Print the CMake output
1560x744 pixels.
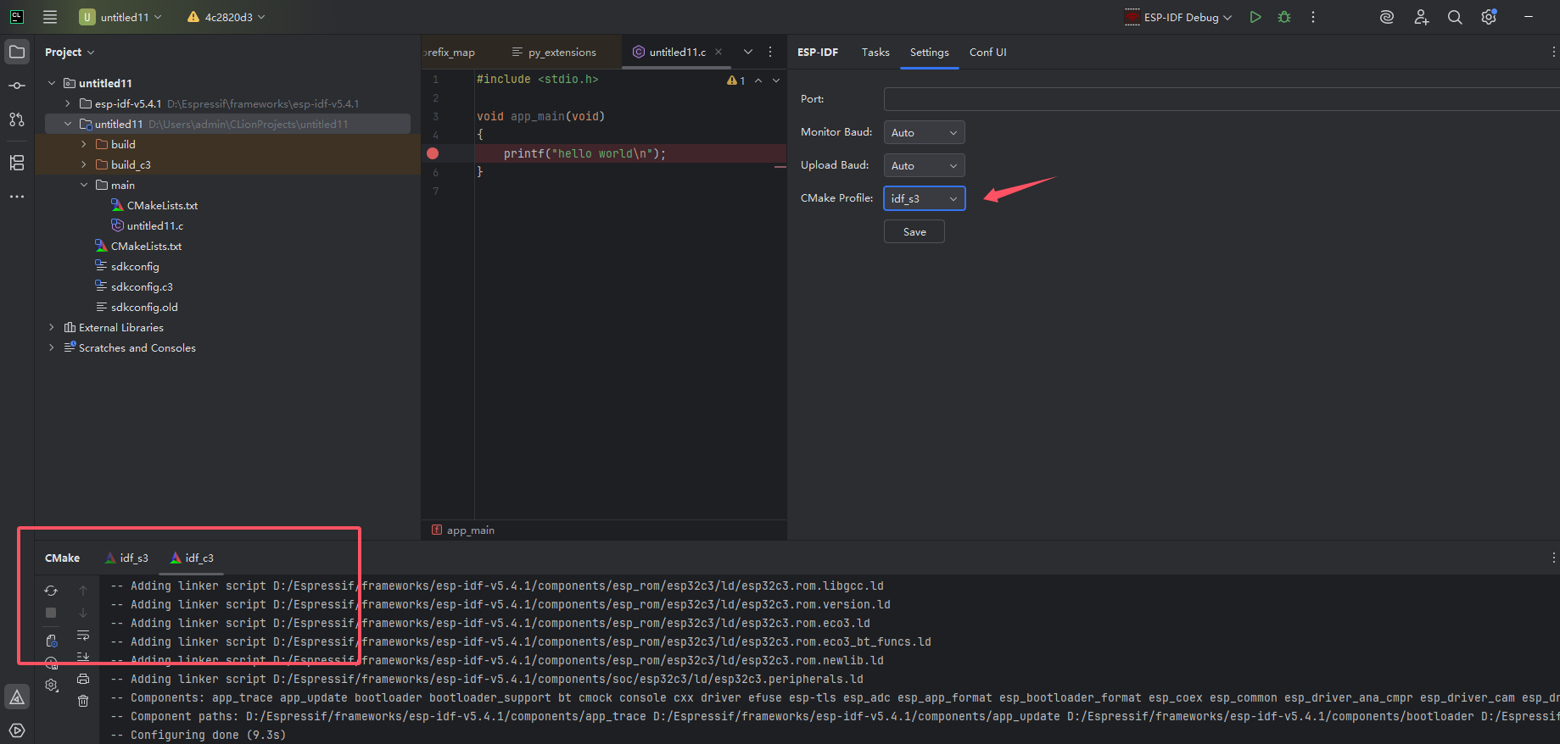tap(83, 679)
